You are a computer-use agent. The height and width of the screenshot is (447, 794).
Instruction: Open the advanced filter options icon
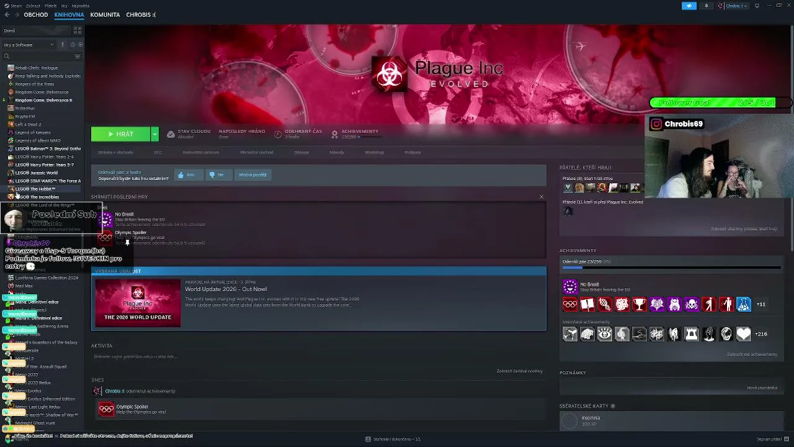(x=78, y=56)
